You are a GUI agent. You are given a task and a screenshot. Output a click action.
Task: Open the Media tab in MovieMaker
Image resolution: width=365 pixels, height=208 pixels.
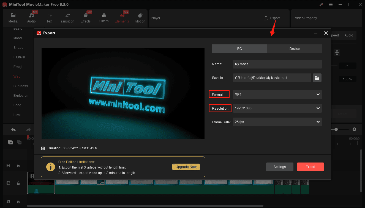click(x=13, y=18)
